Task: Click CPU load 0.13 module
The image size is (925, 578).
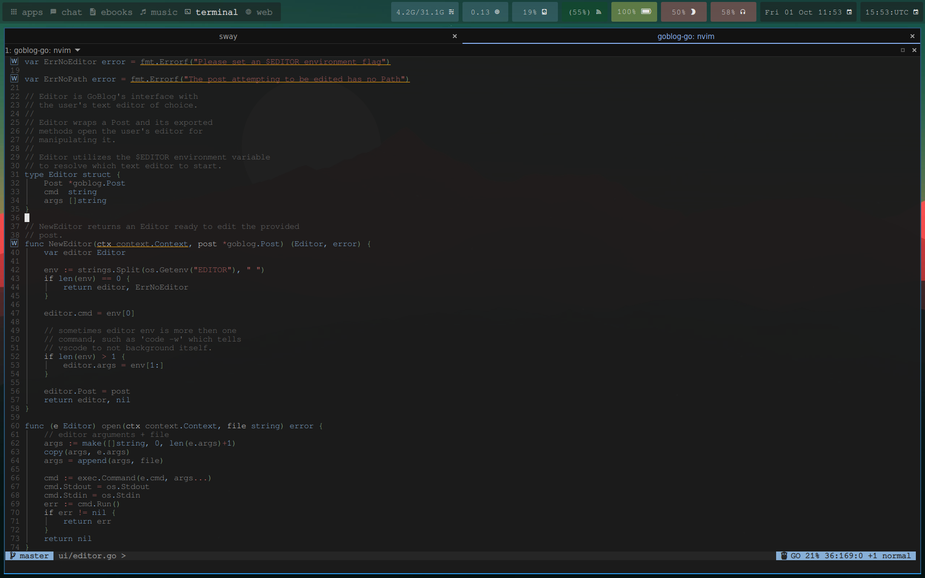Action: coord(485,12)
